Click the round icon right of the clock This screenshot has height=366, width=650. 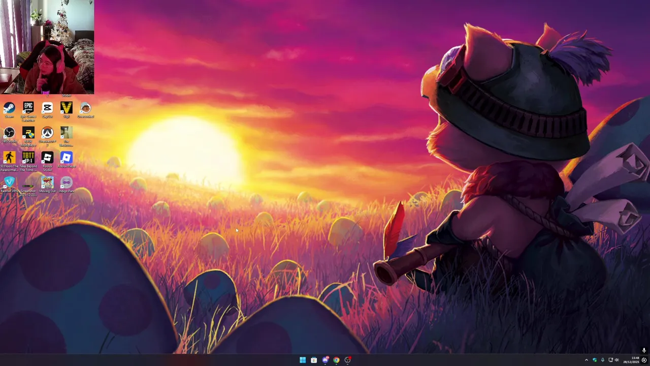point(644,360)
